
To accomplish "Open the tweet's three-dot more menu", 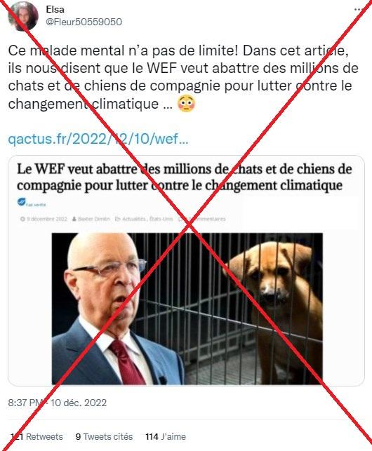I will (x=358, y=10).
